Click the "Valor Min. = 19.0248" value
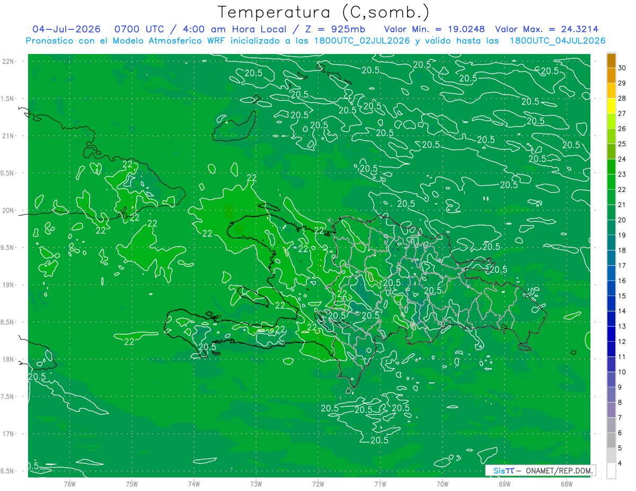636x491 pixels. coord(434,29)
